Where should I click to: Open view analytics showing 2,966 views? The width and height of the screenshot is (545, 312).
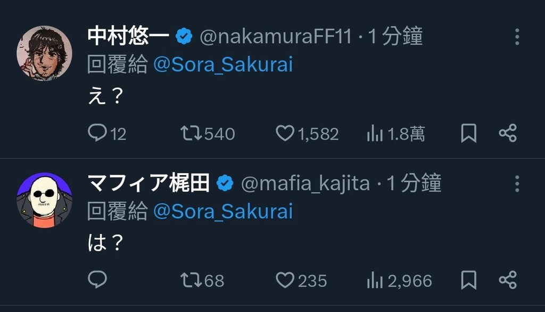pos(376,281)
